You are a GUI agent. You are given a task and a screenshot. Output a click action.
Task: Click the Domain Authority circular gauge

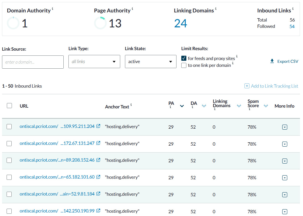tap(13, 23)
